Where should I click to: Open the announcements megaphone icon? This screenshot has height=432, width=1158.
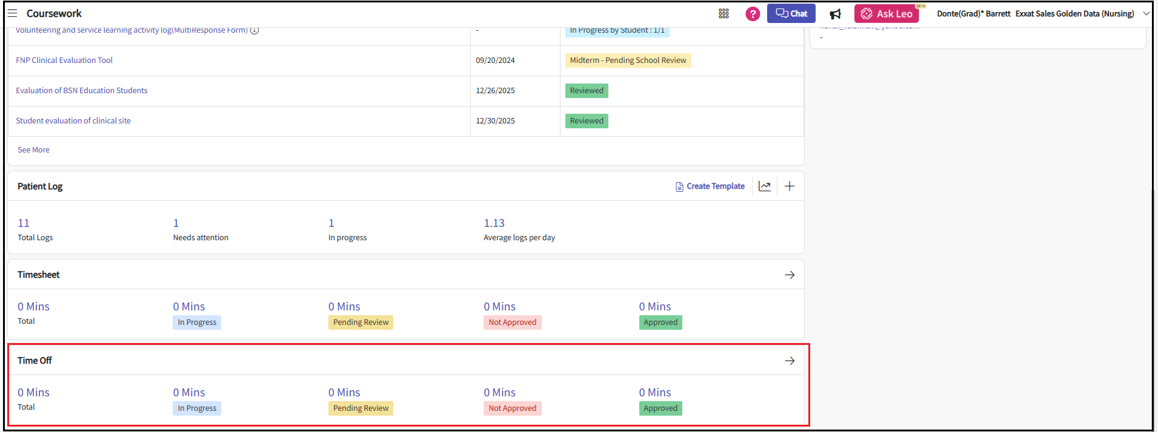835,14
